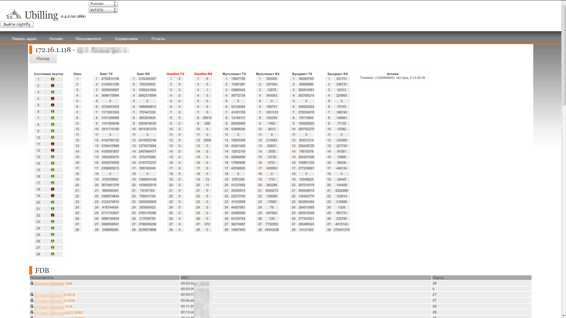Click user icon beside 20/62 entry
566x318 pixels.
[32, 312]
